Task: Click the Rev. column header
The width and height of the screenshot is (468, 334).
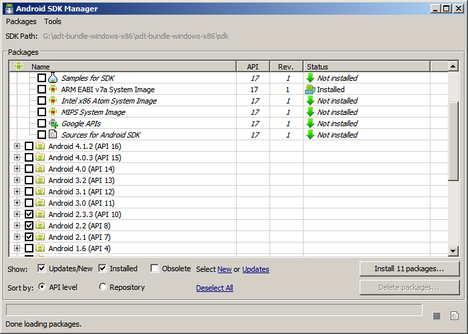Action: [286, 67]
